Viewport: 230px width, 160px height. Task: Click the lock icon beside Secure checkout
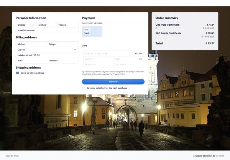194,156
